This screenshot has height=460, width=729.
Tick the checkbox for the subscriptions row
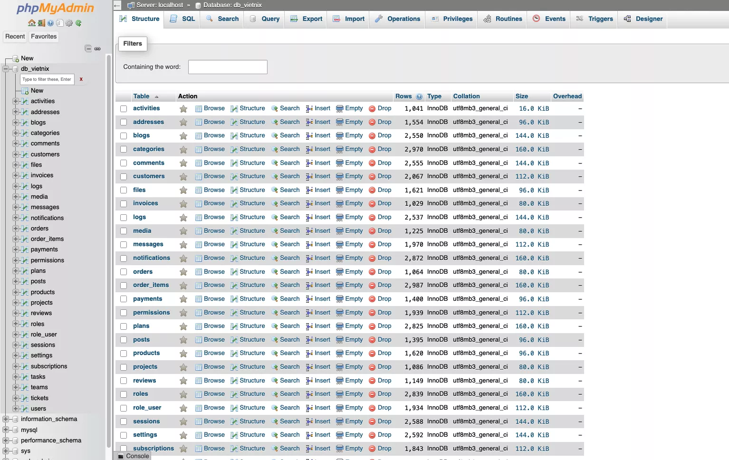(124, 449)
